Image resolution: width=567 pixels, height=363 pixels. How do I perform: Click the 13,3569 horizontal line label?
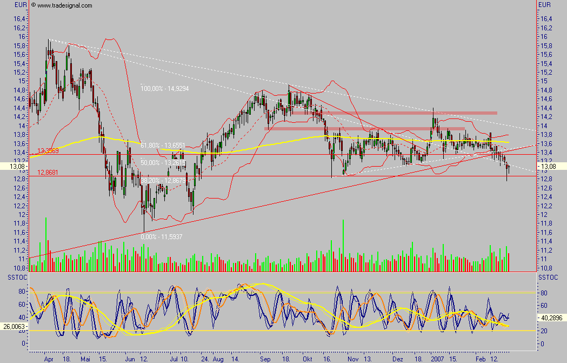pos(48,151)
